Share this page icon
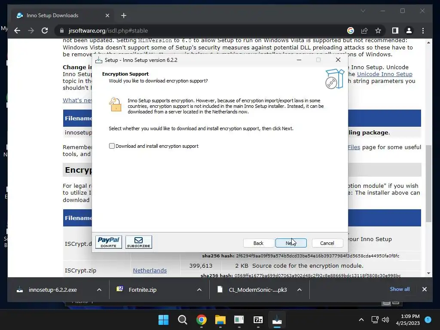This screenshot has width=440, height=330. [x=364, y=31]
